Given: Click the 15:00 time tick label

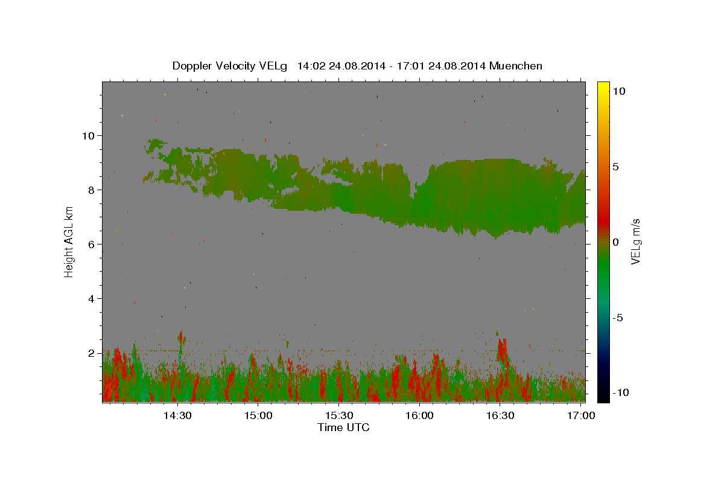Looking at the screenshot, I should coord(259,416).
